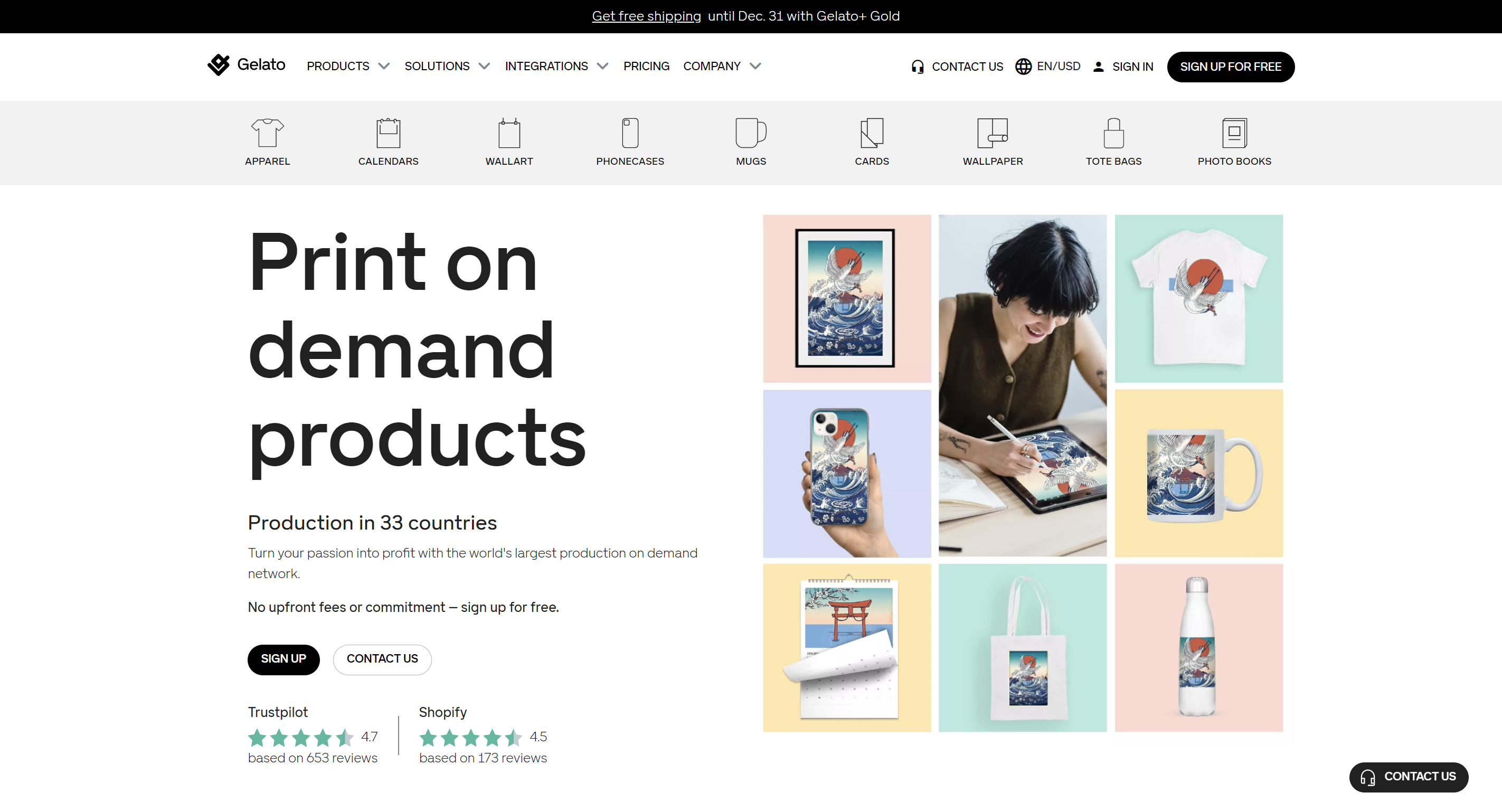Click the Gelato logo icon
1502x802 pixels.
coord(219,65)
